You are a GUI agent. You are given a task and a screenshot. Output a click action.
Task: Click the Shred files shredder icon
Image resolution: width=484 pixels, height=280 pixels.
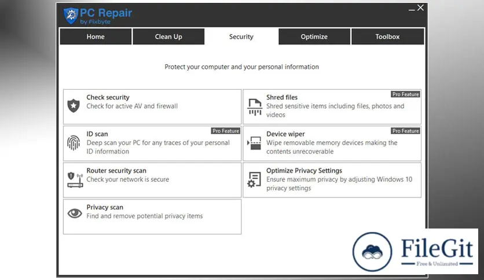point(255,107)
